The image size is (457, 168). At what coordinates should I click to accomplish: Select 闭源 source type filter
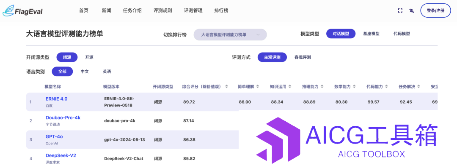coord(67,57)
